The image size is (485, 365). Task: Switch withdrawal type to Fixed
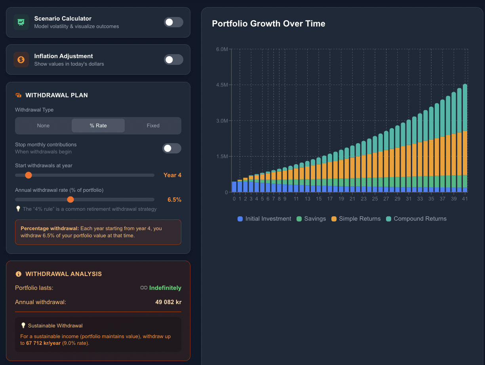point(153,125)
